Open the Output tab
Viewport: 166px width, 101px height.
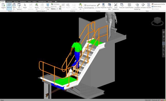click(x=34, y=2)
